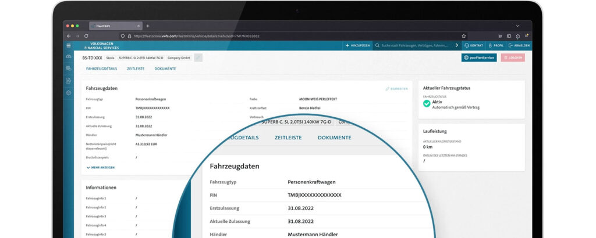
Task: Expand Mehr anzeigen in Fahrzeugdaten
Action: click(x=100, y=167)
